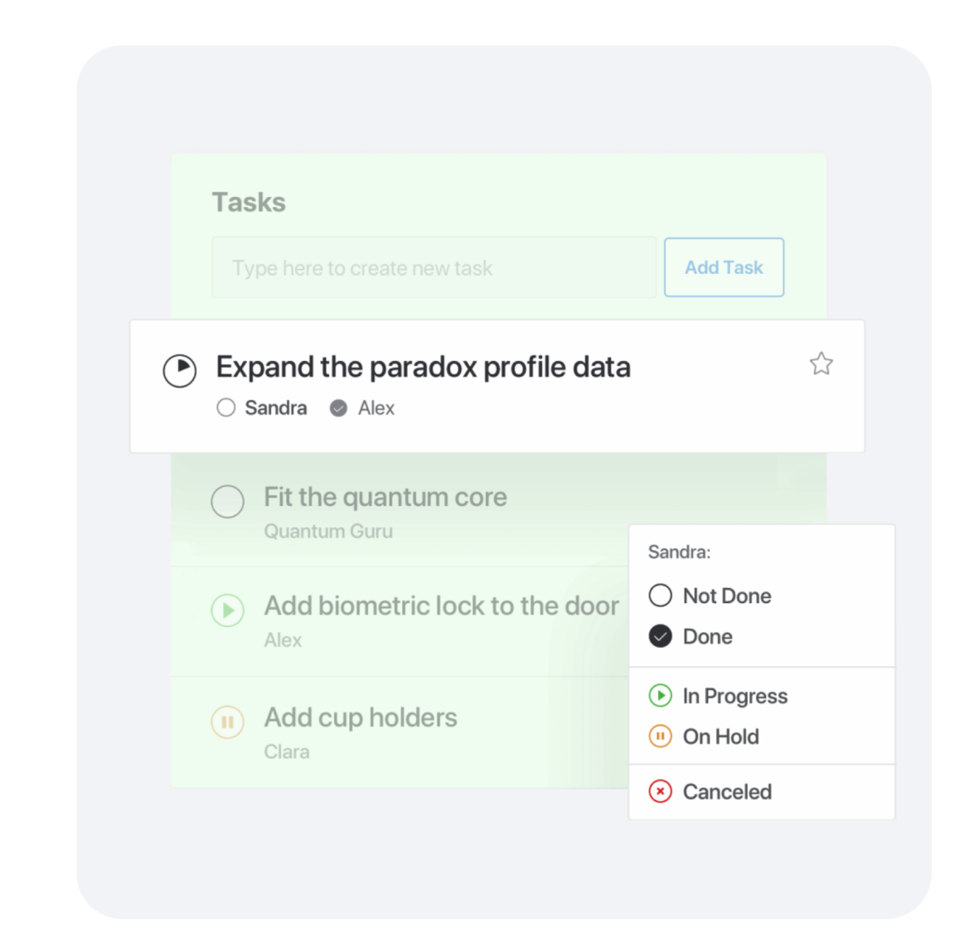Select the Not Done radio option
The width and height of the screenshot is (973, 949).
(x=710, y=596)
